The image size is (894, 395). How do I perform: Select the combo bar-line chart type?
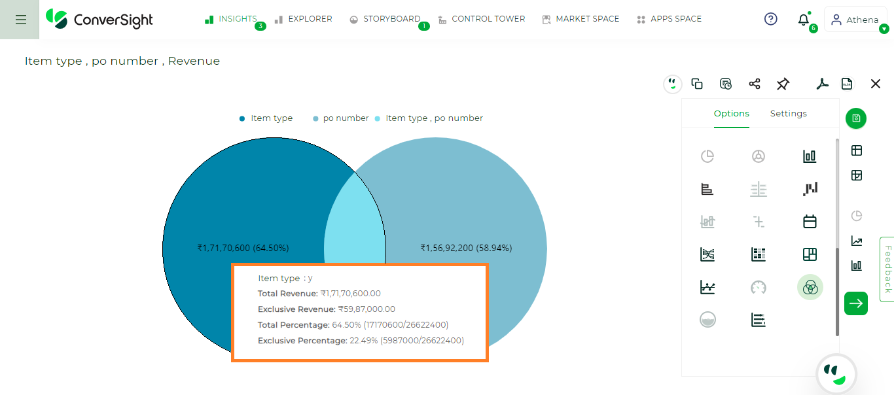707,222
